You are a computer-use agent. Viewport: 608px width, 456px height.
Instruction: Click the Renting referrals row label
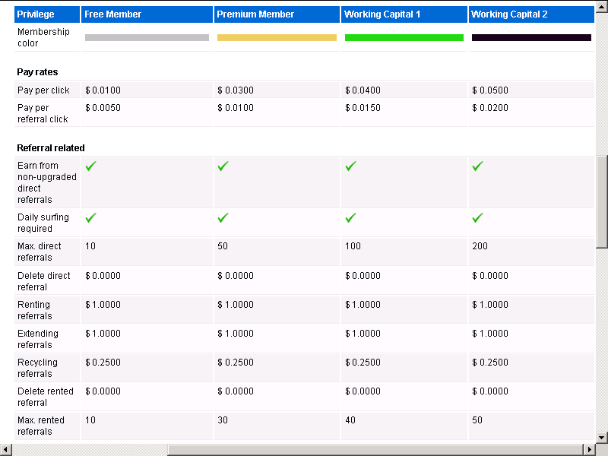(34, 310)
